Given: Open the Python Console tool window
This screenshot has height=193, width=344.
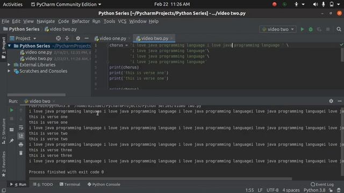Looking at the screenshot, I should (104, 184).
